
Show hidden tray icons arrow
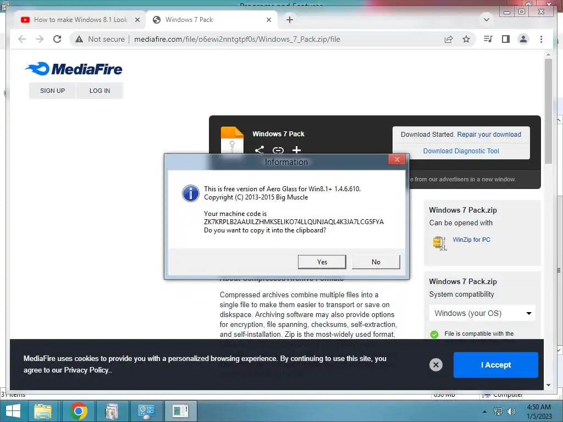485,412
